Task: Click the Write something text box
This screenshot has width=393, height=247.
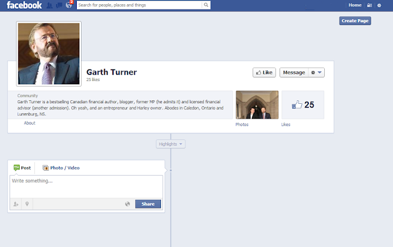Action: pos(86,187)
